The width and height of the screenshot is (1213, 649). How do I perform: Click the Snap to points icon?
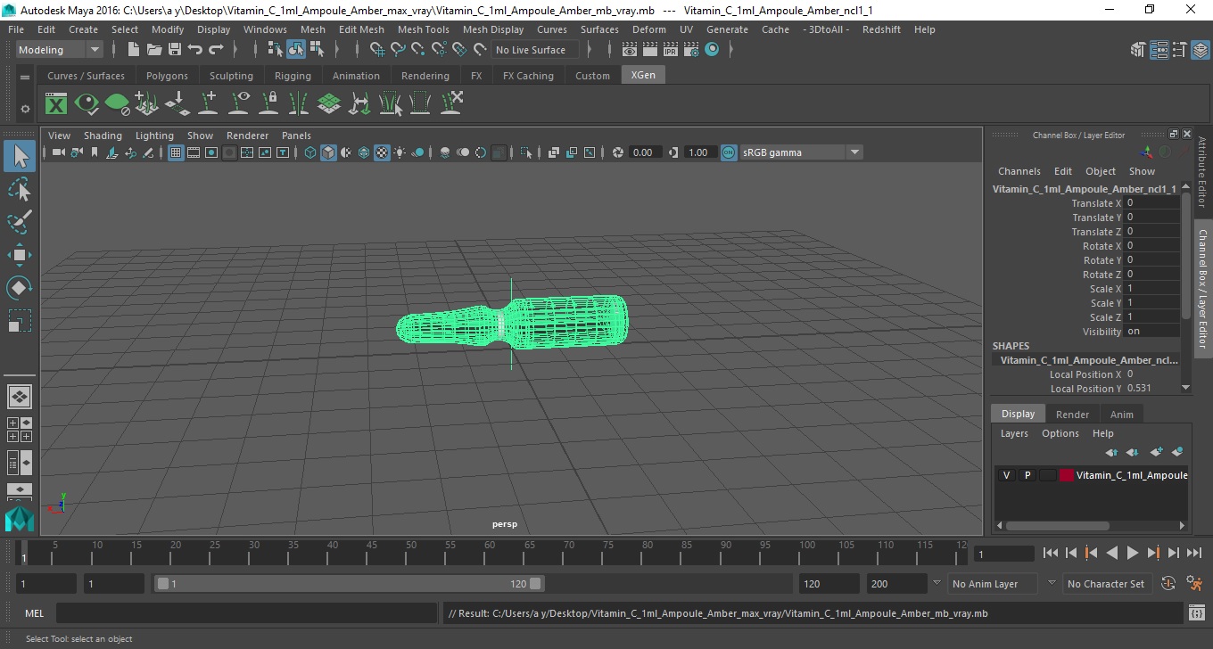(417, 50)
